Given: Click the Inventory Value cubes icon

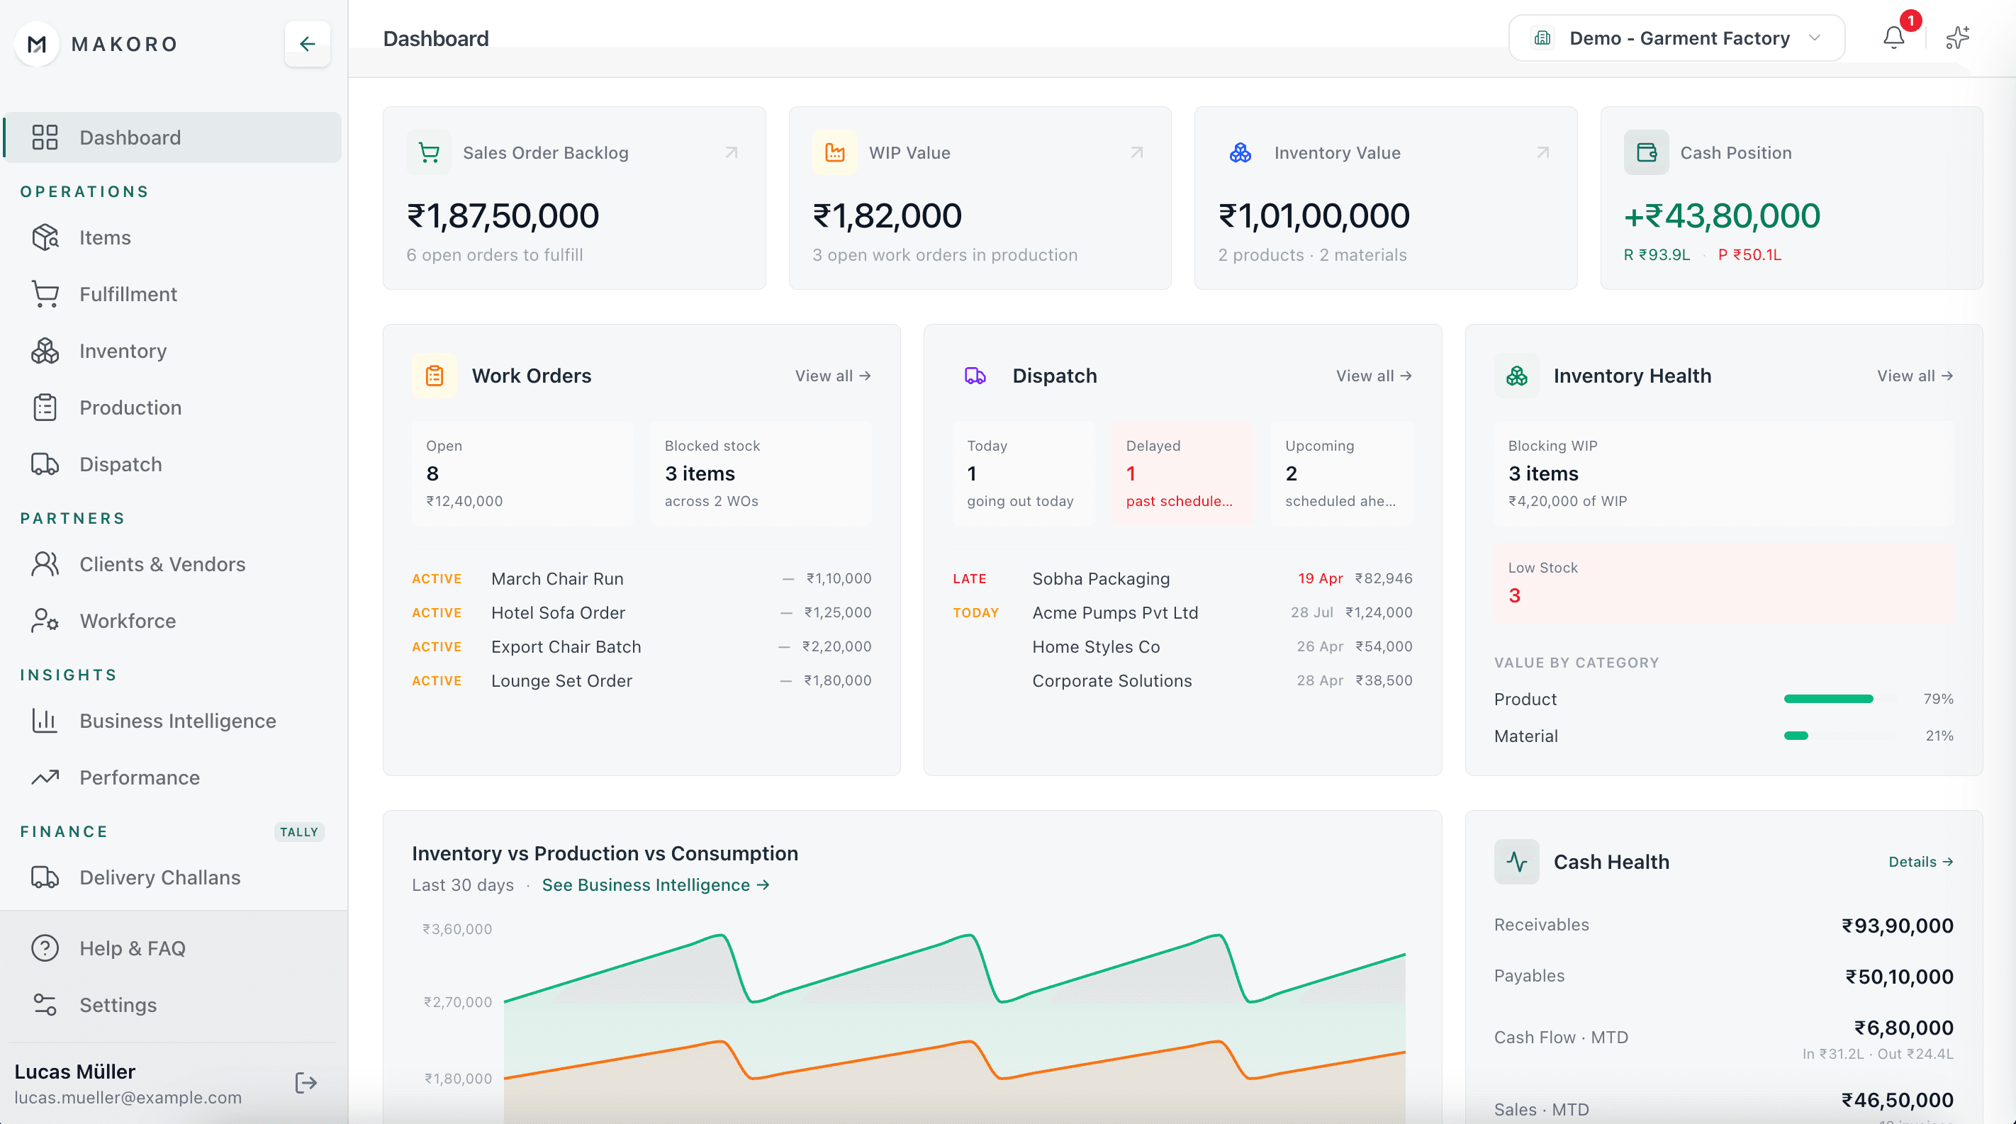Looking at the screenshot, I should coord(1240,152).
